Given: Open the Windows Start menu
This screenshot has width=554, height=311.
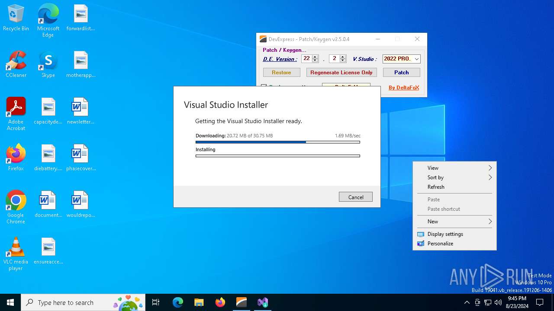Looking at the screenshot, I should 10,302.
